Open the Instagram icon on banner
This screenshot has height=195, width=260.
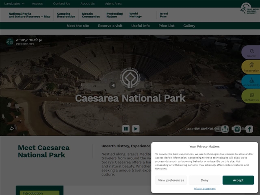[x=237, y=129]
